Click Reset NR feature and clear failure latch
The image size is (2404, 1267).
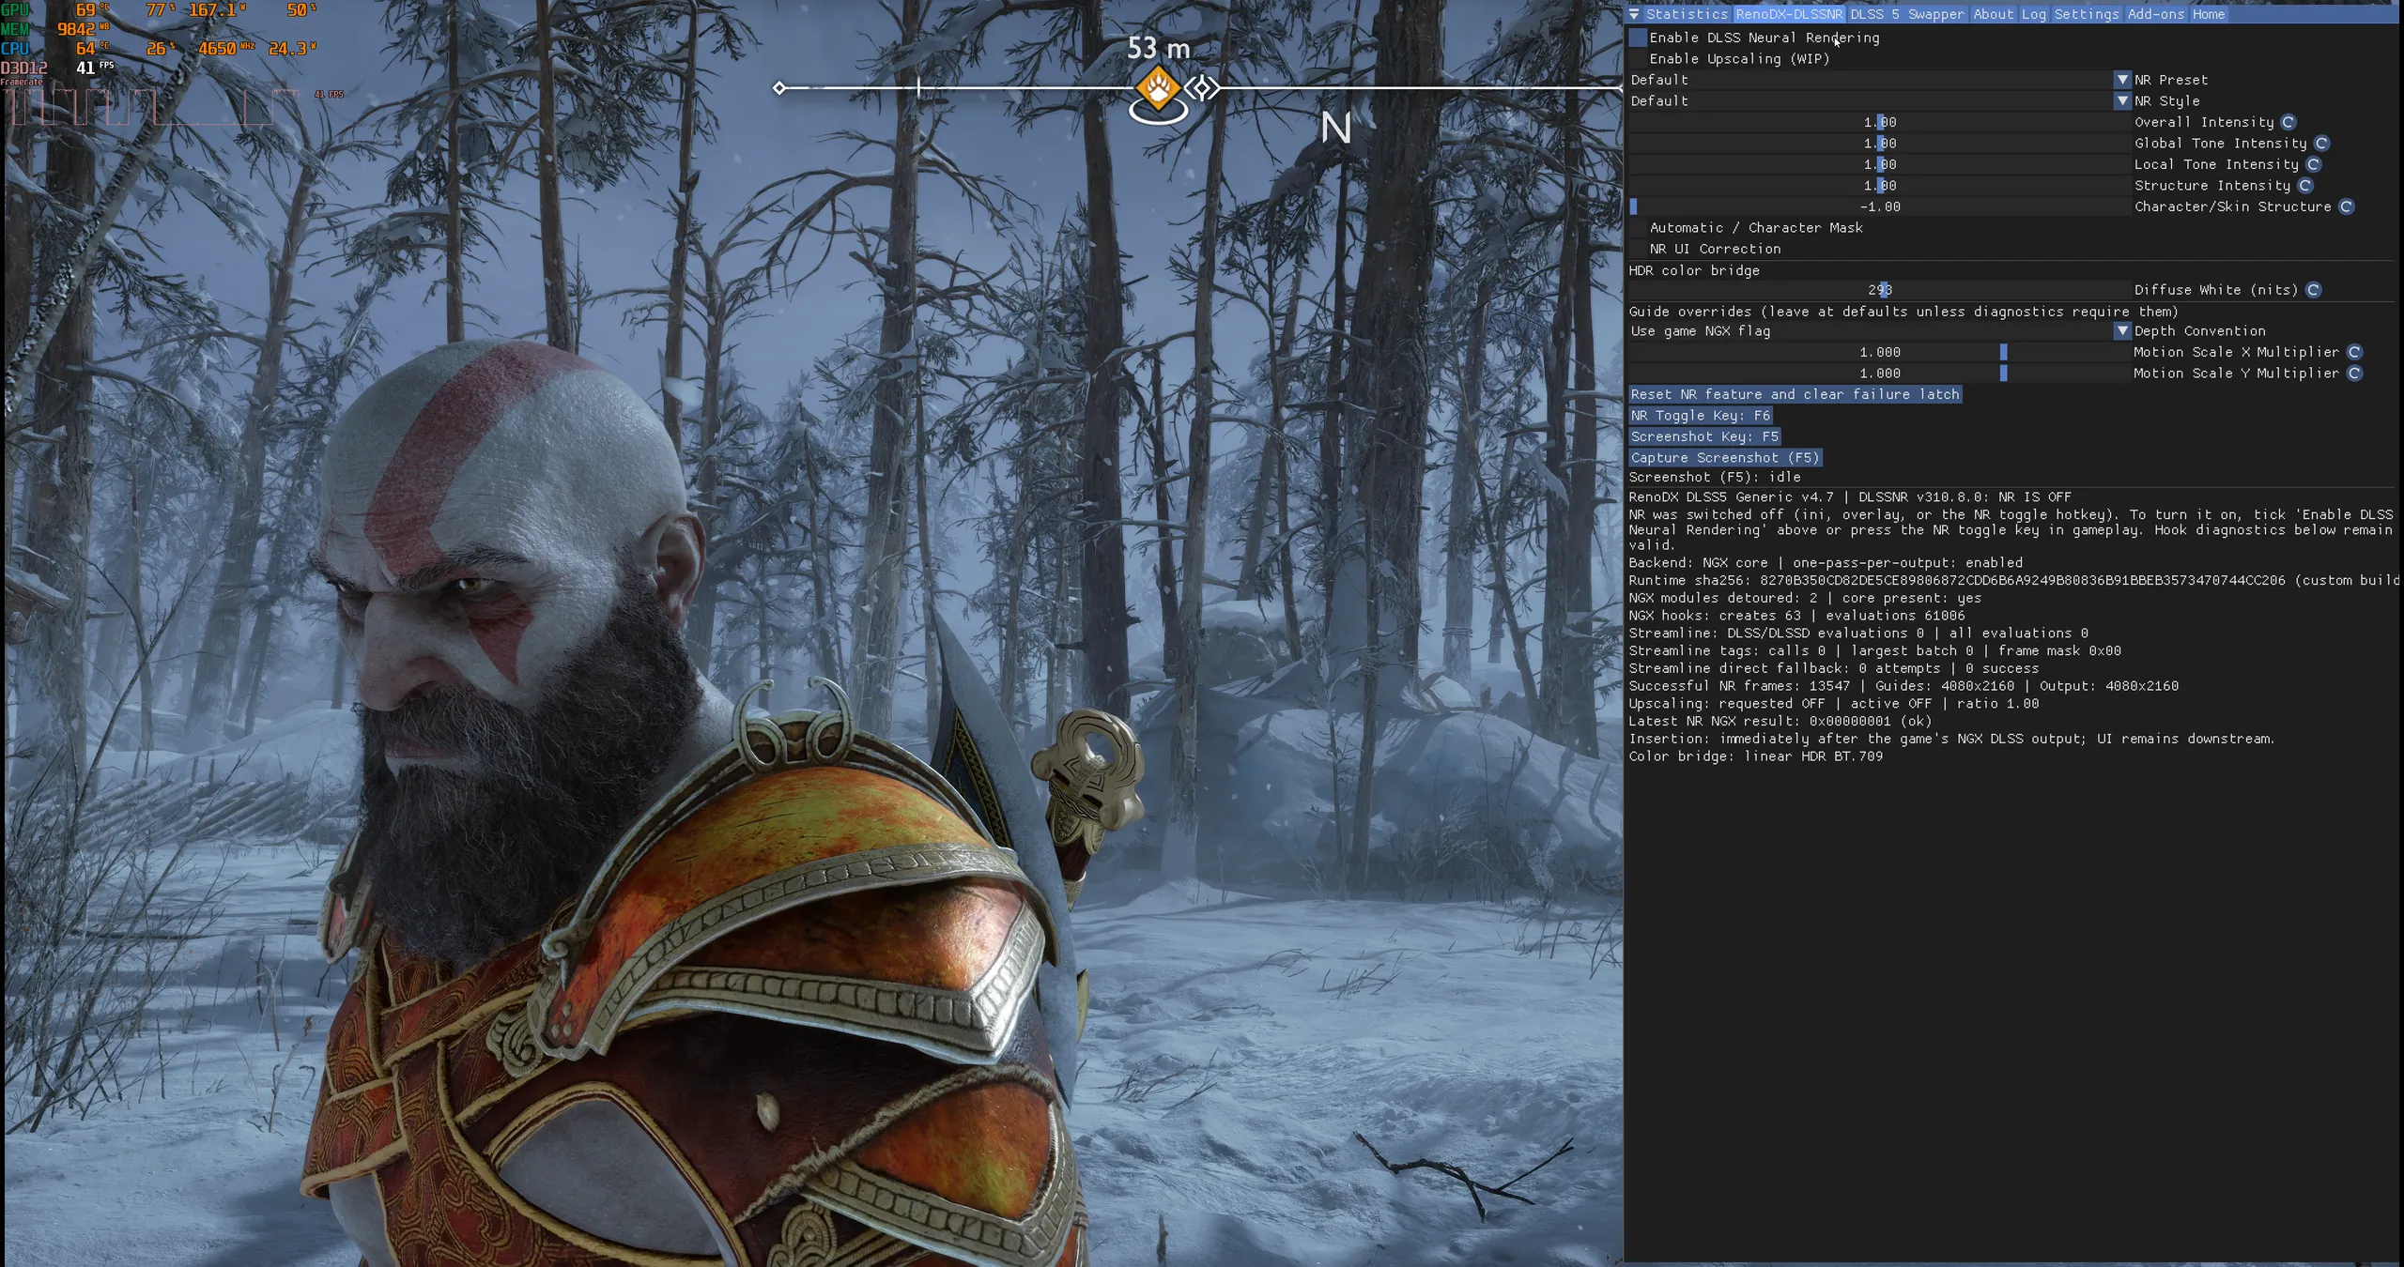pos(1795,394)
